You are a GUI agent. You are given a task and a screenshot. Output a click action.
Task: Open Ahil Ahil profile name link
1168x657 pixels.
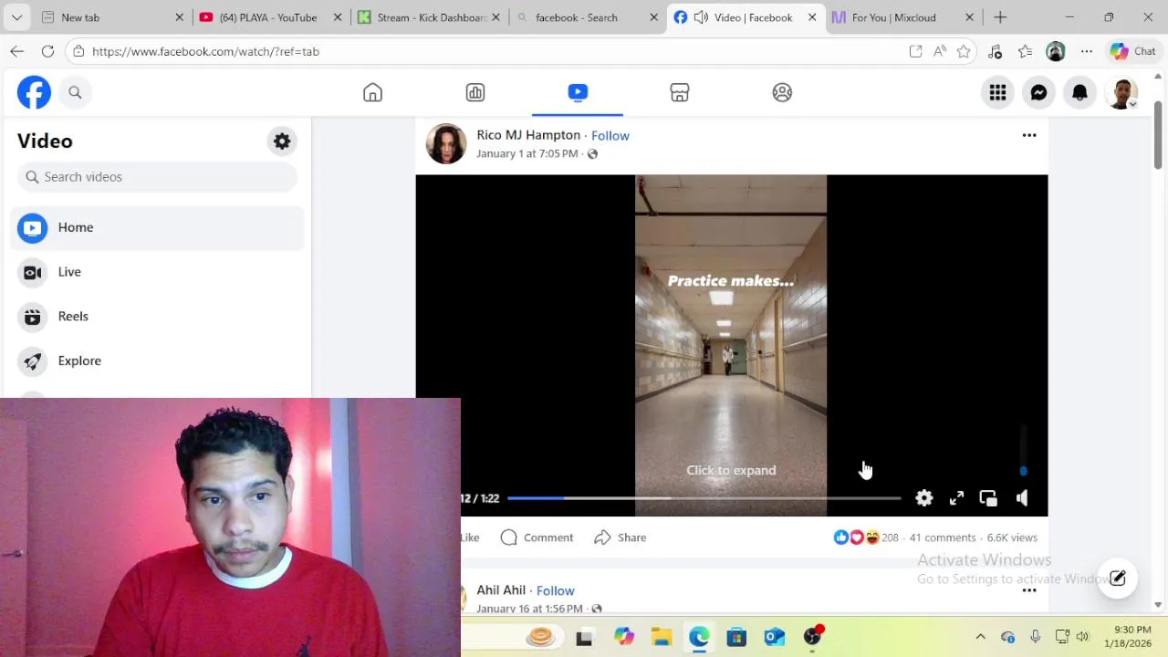(501, 590)
